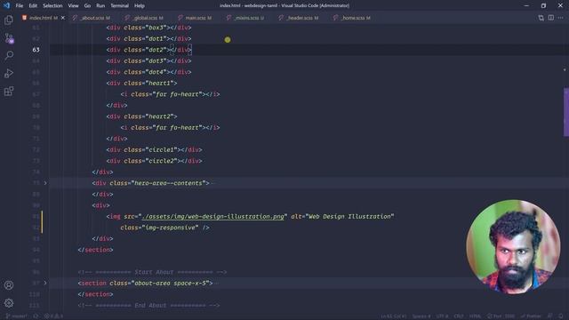Click the notifications bell in status bar
This screenshot has height=320, width=569.
[561, 316]
